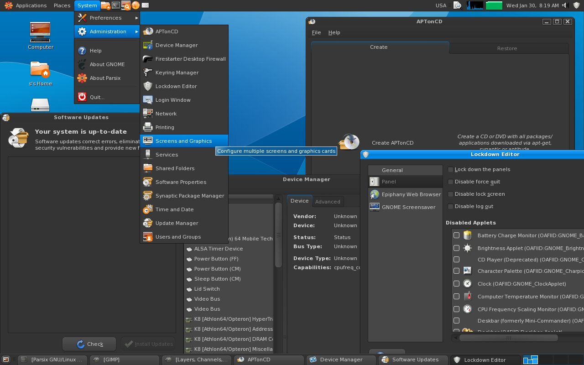This screenshot has height=365, width=584.
Task: Check Clock applet checkbox
Action: point(456,284)
